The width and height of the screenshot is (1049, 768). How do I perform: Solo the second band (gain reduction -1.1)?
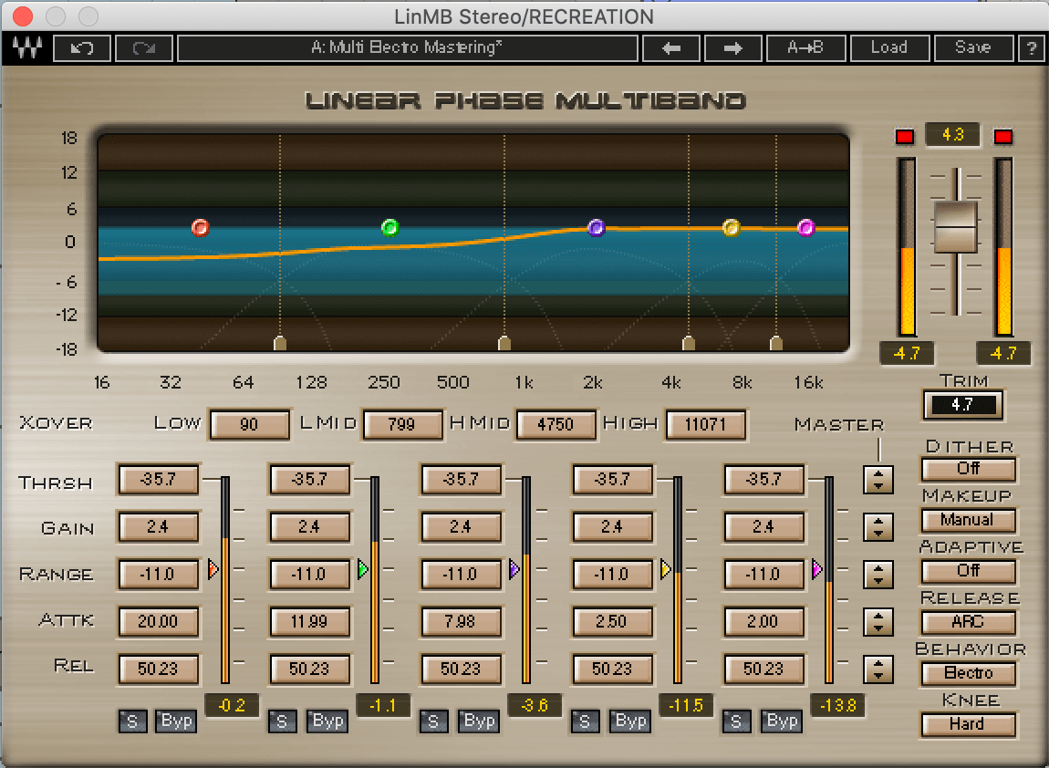click(283, 721)
